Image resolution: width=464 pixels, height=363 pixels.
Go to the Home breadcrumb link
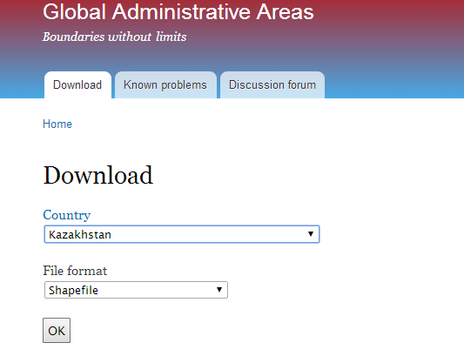[57, 124]
